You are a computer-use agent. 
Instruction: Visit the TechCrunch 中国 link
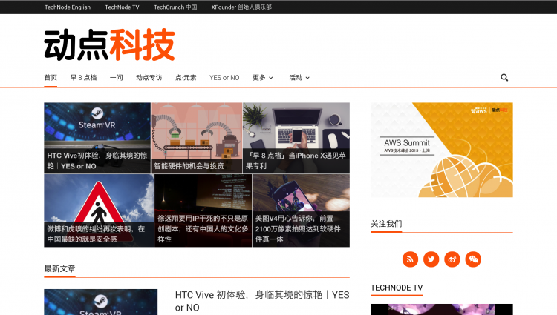[x=175, y=7]
